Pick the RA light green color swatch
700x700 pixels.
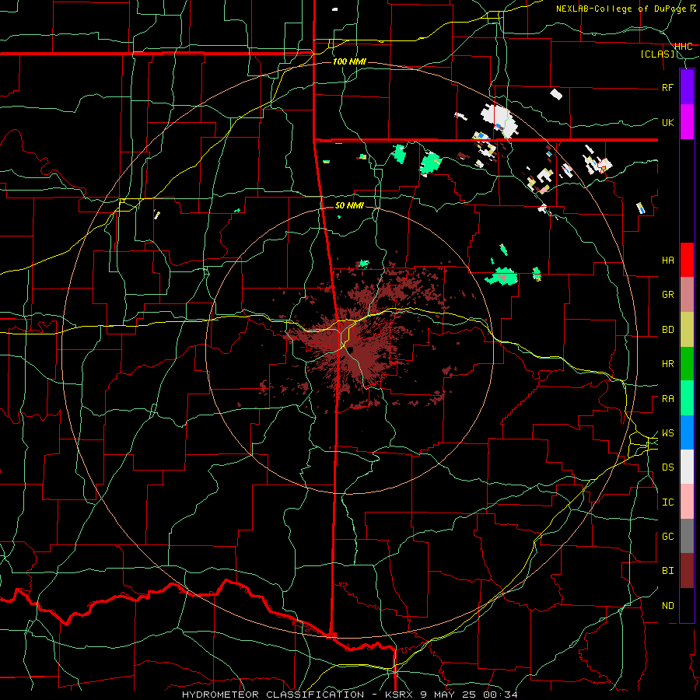click(x=687, y=398)
